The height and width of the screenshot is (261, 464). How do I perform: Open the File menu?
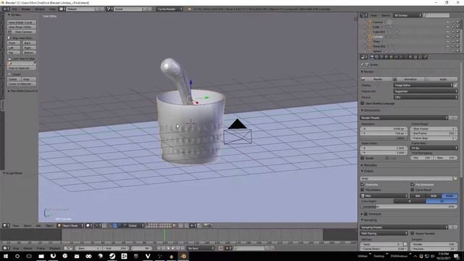[x=14, y=9]
